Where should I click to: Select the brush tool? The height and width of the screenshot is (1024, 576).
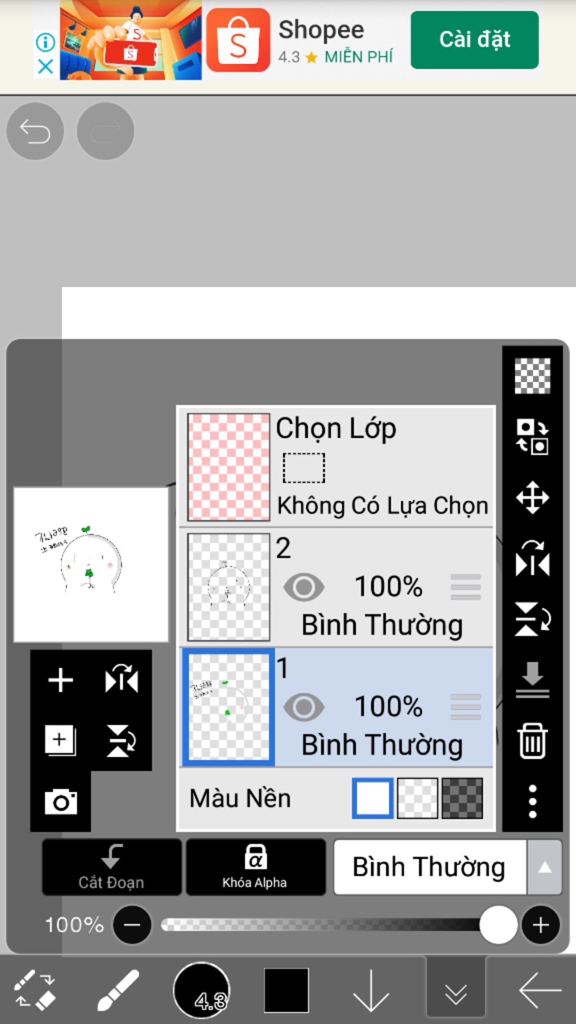[118, 990]
